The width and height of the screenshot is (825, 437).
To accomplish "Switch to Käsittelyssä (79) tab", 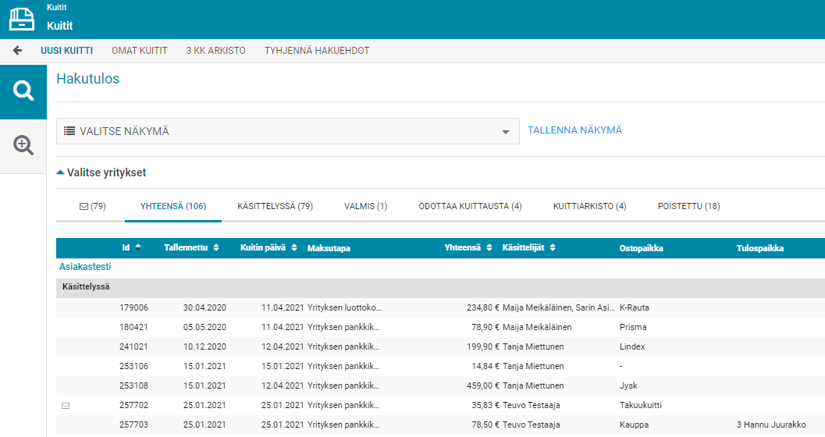I will 275,206.
